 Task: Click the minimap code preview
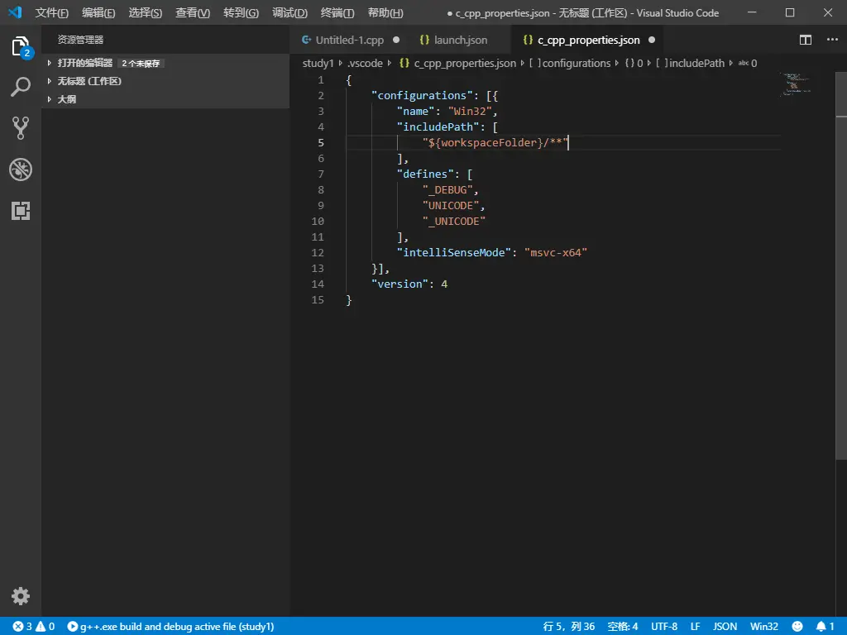click(795, 84)
